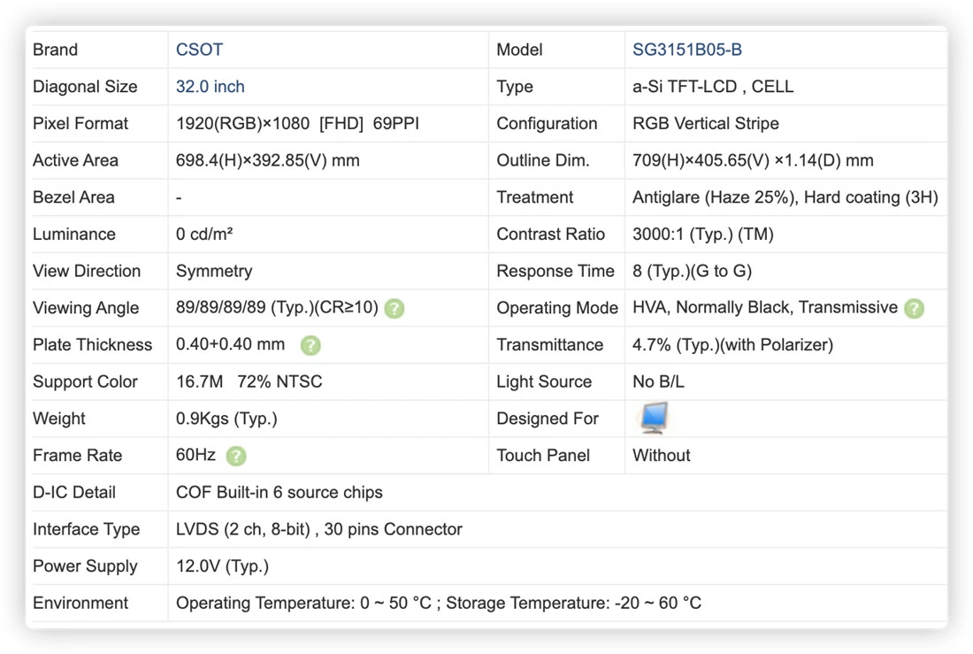
Task: Follow the 32.0 inch size link
Action: 211,87
